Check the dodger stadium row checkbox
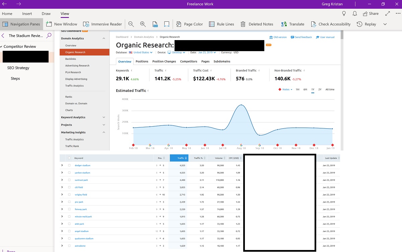This screenshot has height=252, width=402. click(x=69, y=165)
